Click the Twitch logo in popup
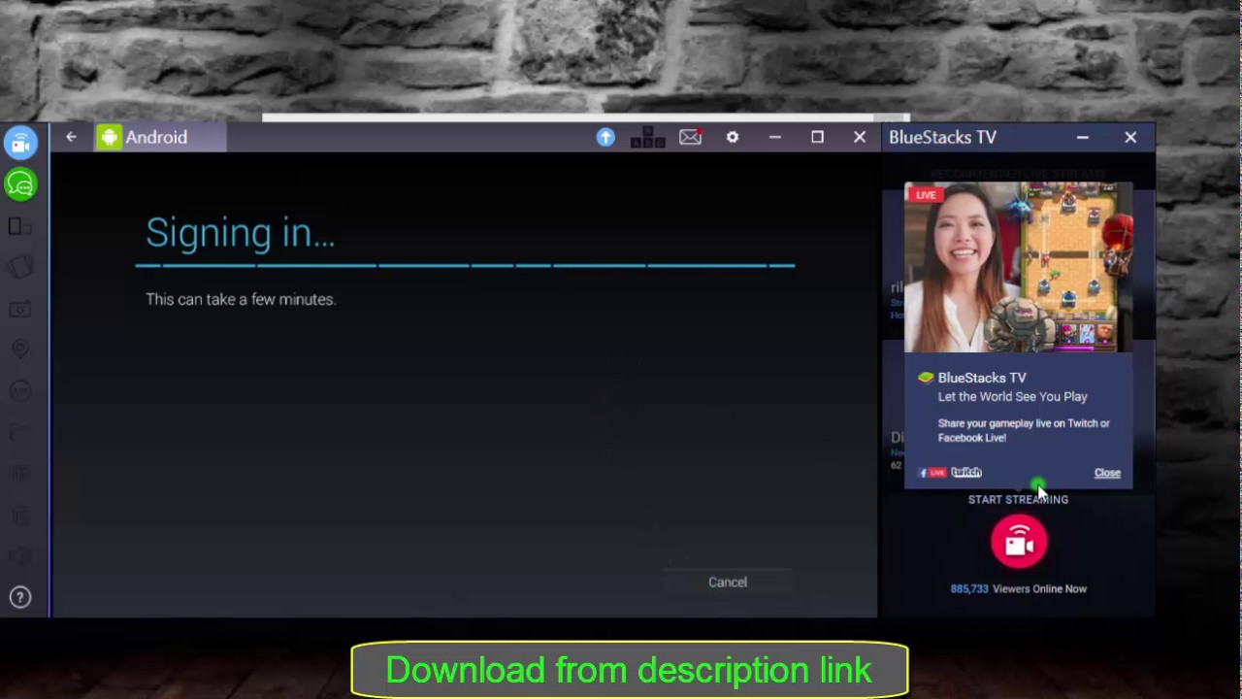 966,472
